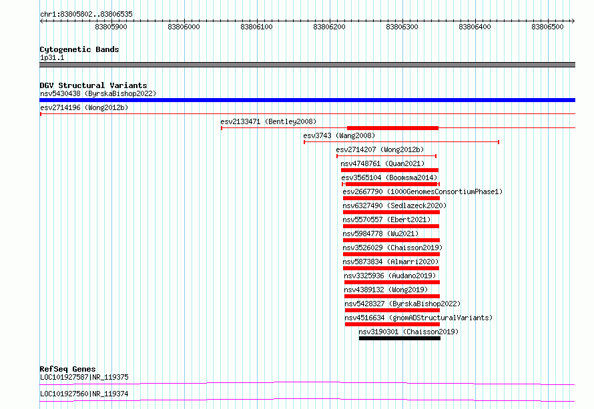This screenshot has height=409, width=594.
Task: Select the 1p31.1 band label
Action: (52, 57)
